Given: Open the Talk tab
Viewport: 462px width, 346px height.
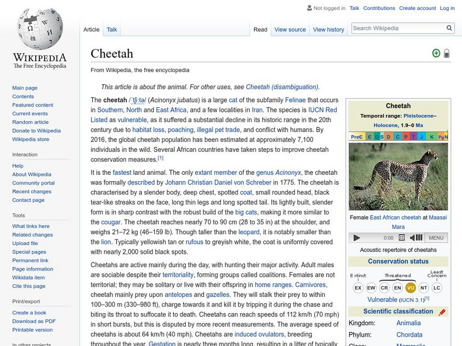Looking at the screenshot, I should coord(111,29).
